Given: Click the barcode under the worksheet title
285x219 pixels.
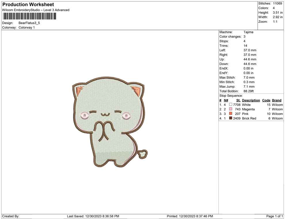Looking at the screenshot, I should (x=29, y=16).
